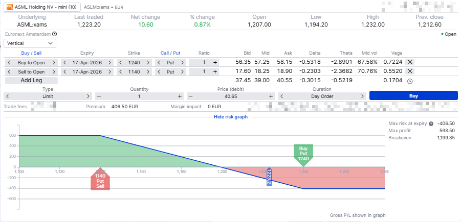The width and height of the screenshot is (461, 222).
Task: Click the ASML Holding NV - mini title
Action: (x=46, y=7)
